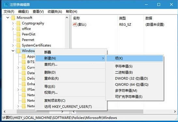Open the 新建(N) submenu

point(70,58)
